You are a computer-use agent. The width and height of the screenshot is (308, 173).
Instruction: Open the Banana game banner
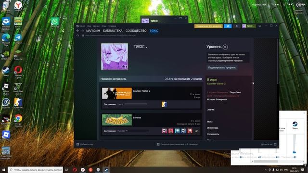[117, 120]
